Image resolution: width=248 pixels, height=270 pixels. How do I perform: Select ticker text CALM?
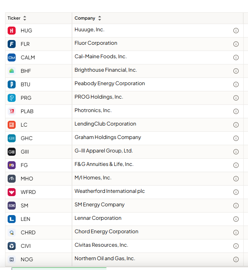(28, 57)
